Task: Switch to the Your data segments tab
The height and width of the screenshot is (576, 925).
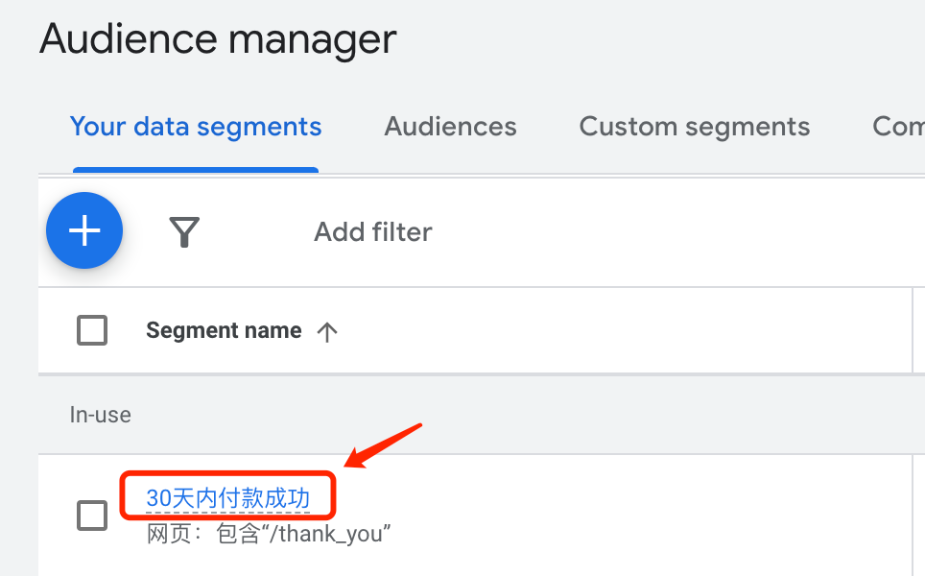Action: (x=196, y=127)
